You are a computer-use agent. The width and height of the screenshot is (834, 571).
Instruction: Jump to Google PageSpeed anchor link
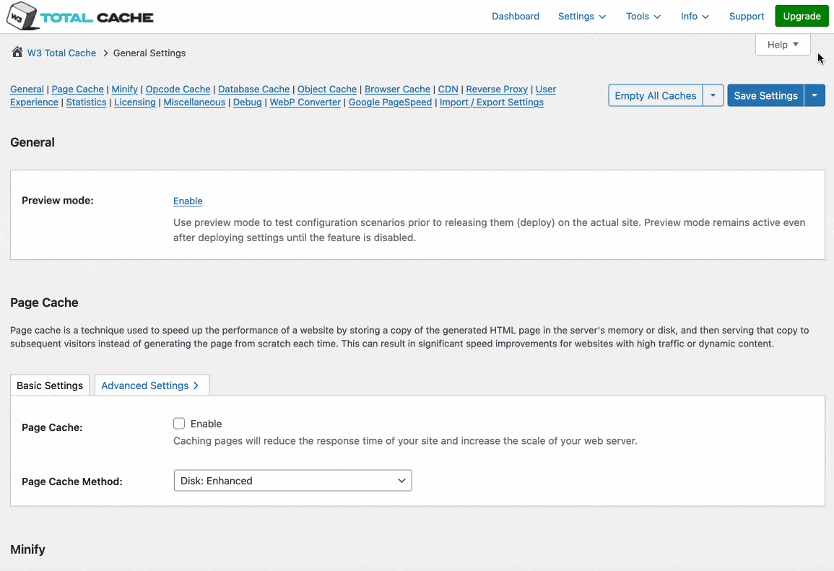click(x=390, y=102)
